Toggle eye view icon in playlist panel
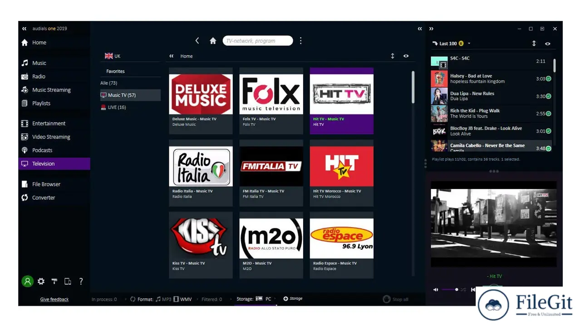This screenshot has width=581, height=327. pos(547,44)
